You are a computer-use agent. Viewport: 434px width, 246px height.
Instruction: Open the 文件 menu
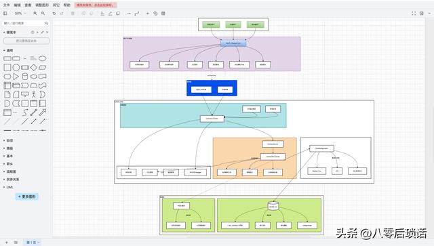coord(6,5)
